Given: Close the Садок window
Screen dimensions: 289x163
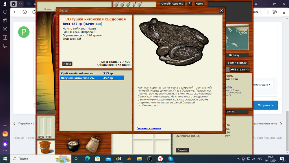Looking at the screenshot, I should 222,11.
